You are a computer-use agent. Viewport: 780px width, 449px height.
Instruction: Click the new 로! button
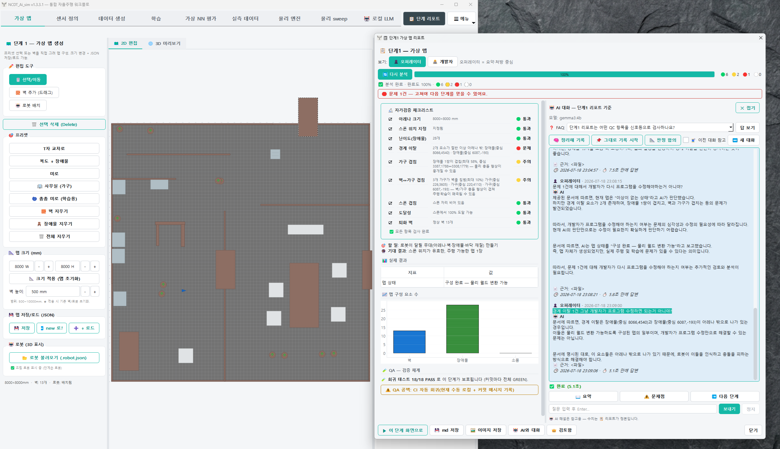click(x=52, y=328)
